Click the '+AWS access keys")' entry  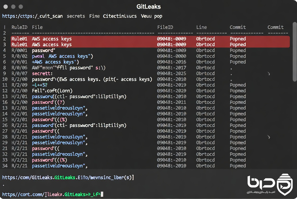pos(55,62)
